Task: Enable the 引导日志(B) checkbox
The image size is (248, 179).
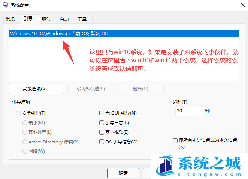Action: [102, 123]
